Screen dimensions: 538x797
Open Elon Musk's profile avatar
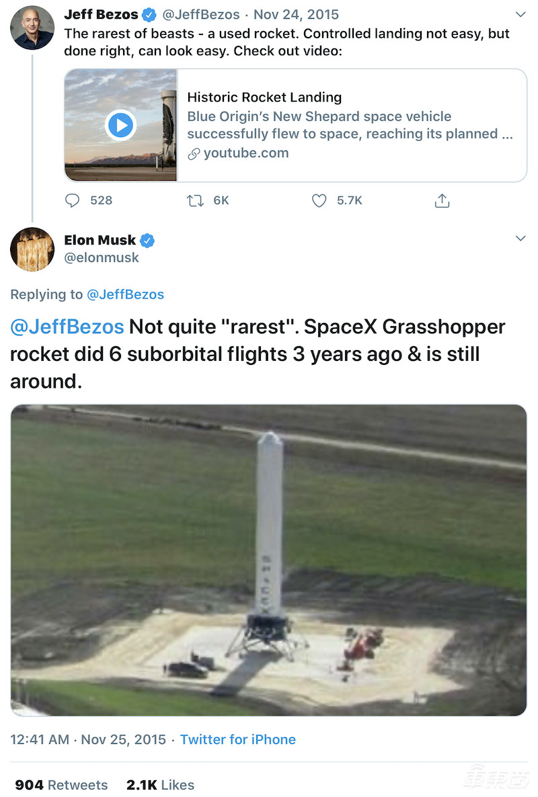click(x=32, y=249)
